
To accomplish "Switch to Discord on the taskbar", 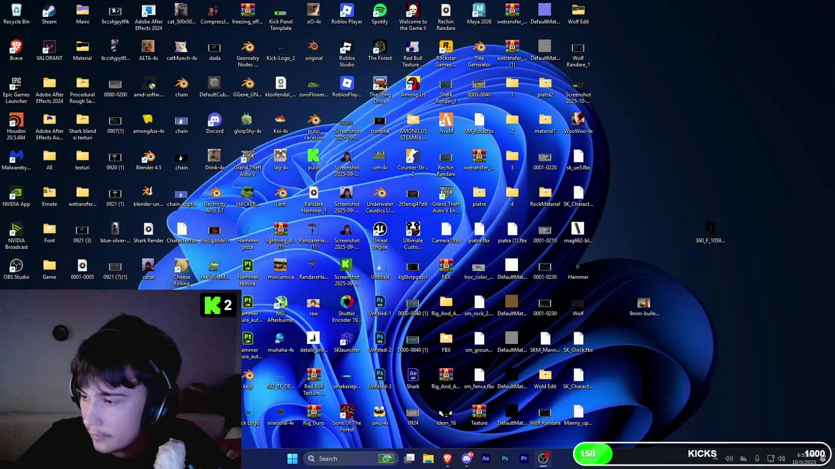I will click(466, 459).
